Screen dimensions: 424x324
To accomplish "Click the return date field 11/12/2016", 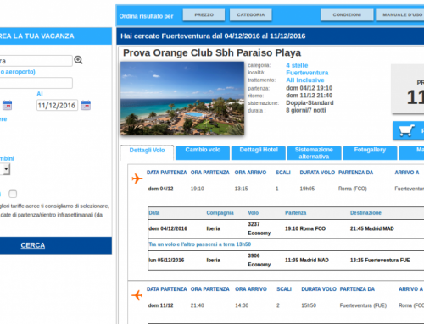I will (57, 105).
